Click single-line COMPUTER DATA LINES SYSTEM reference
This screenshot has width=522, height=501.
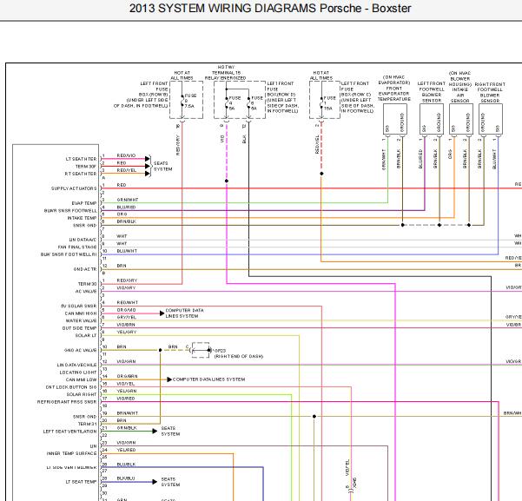tap(208, 379)
